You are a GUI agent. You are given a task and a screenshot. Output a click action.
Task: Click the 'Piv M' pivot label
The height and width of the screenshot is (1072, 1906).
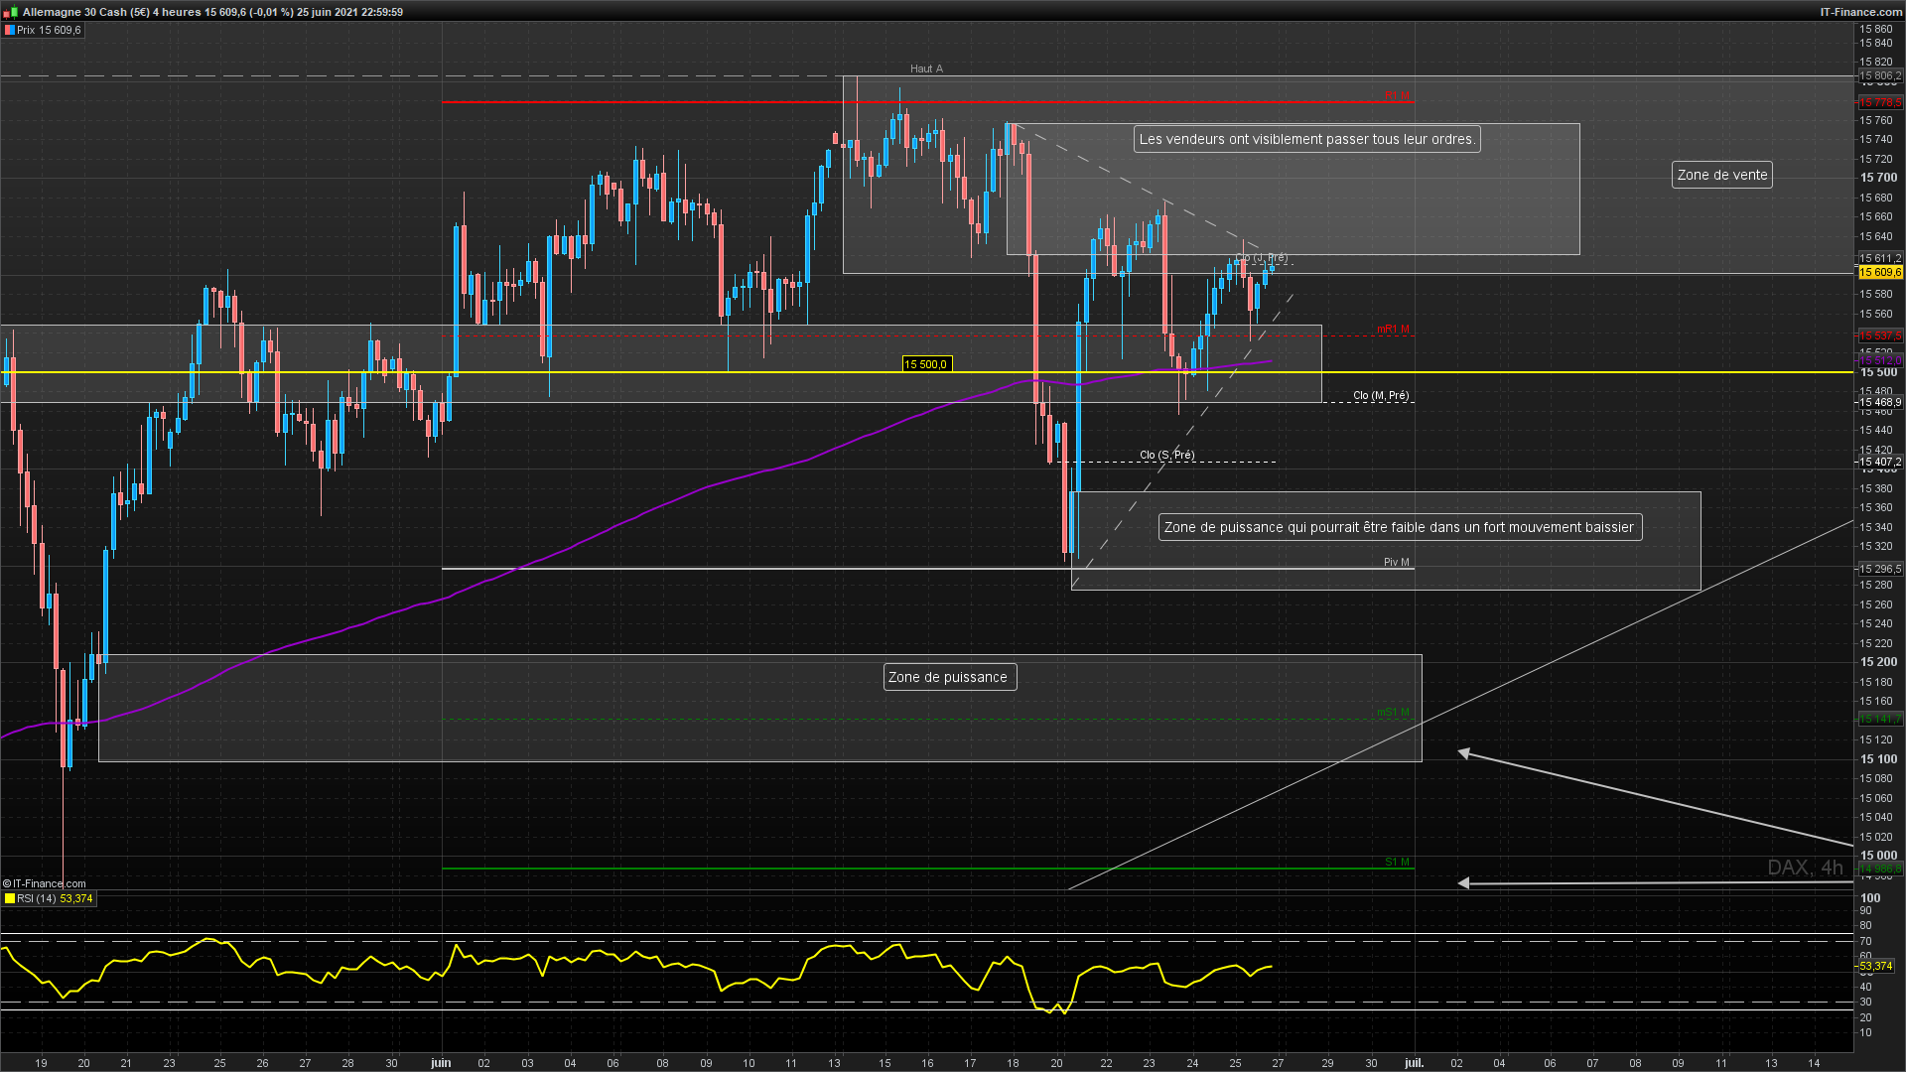[x=1396, y=563]
